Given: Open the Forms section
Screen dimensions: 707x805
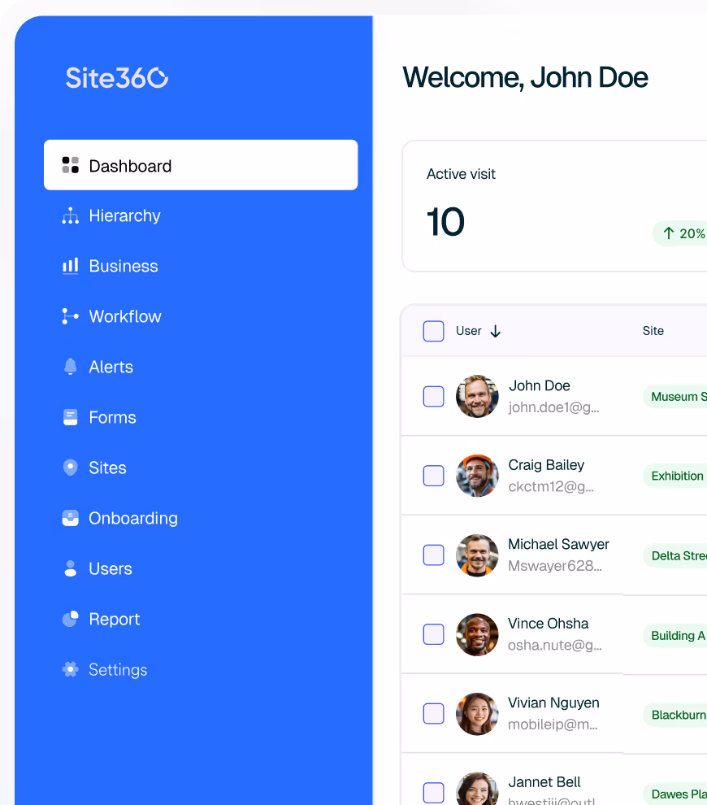Looking at the screenshot, I should click(201, 417).
